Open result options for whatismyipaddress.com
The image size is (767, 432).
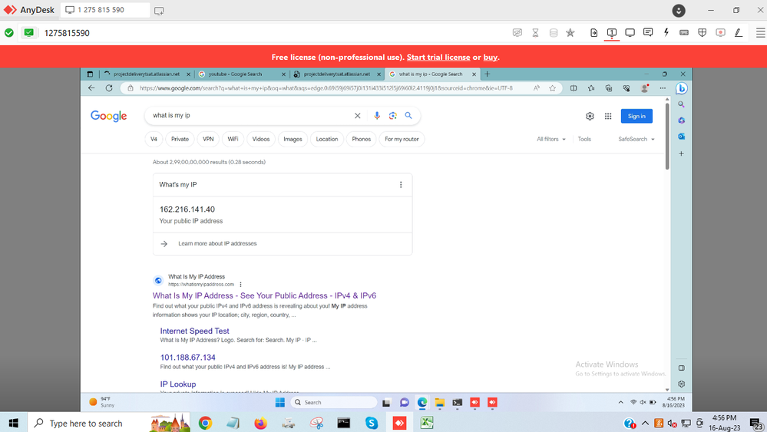240,285
